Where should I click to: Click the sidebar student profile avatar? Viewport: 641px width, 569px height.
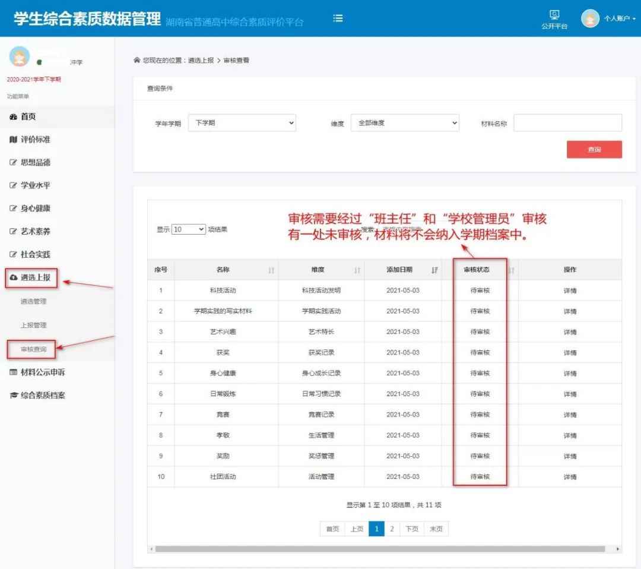pos(20,56)
